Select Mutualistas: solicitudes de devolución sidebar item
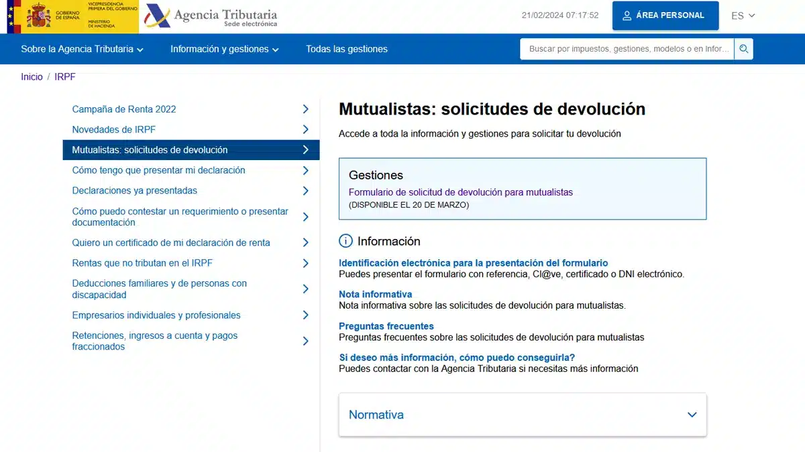The image size is (805, 452). [x=191, y=150]
